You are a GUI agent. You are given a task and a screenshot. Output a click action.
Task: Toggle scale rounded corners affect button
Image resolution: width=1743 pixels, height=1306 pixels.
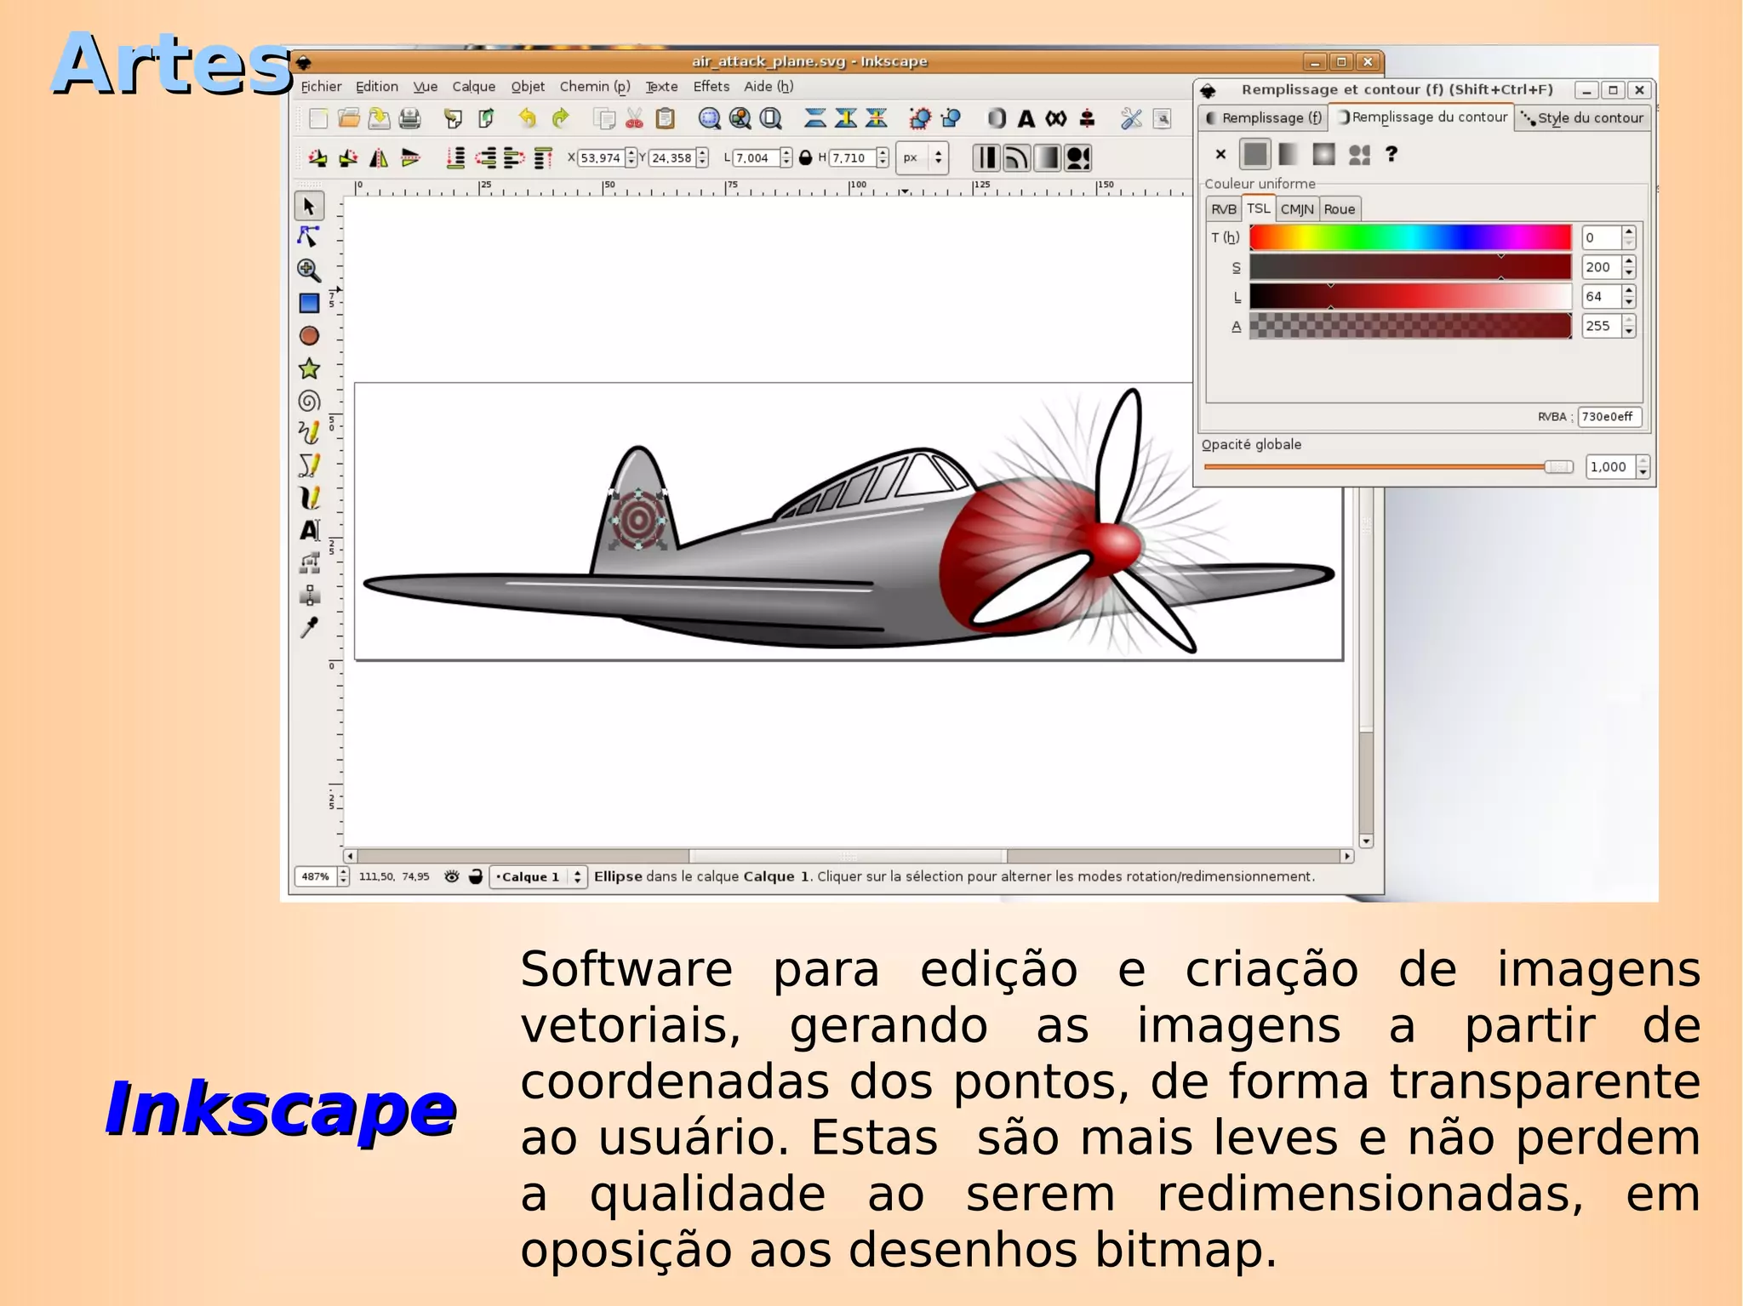point(1016,157)
